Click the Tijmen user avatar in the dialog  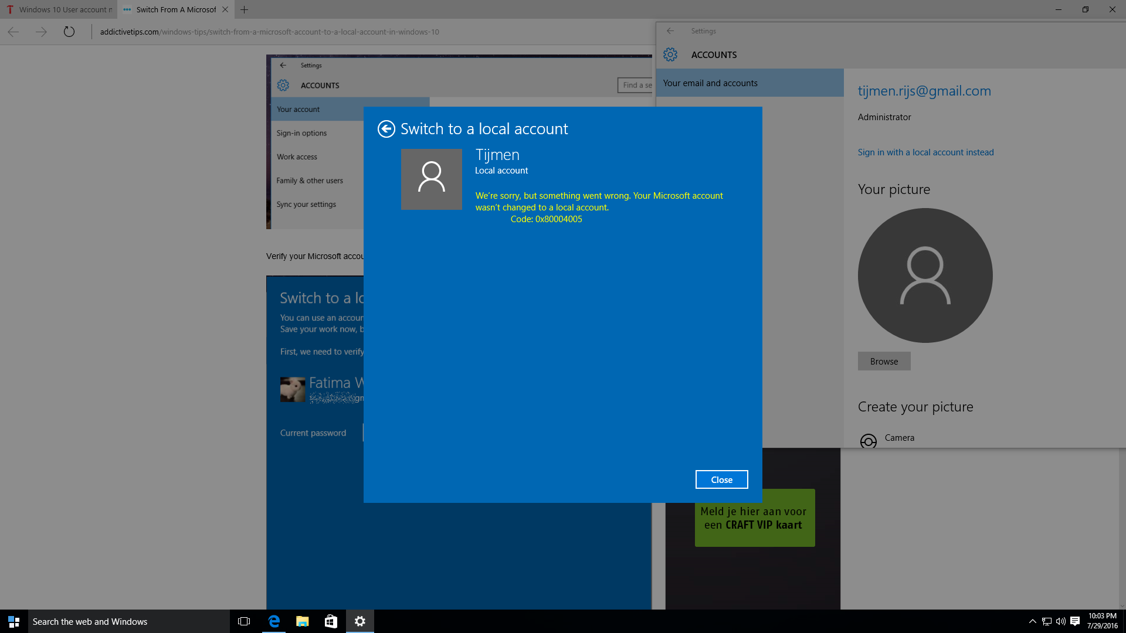point(432,179)
